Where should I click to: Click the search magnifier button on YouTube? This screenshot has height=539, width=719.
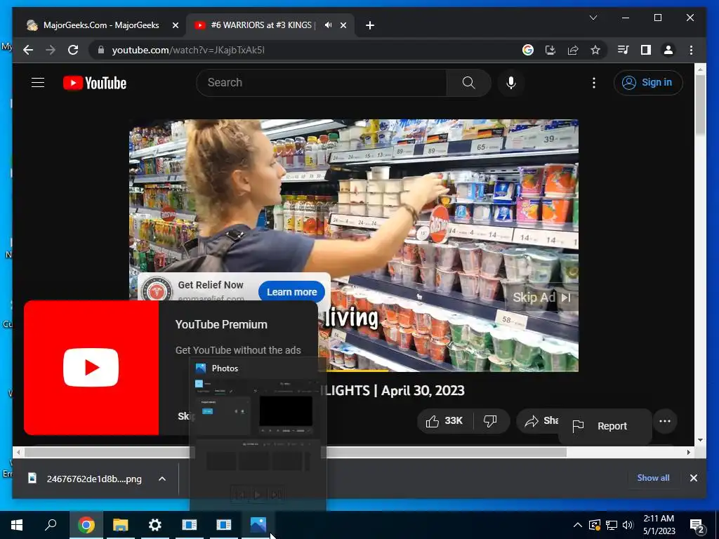pyautogui.click(x=468, y=83)
